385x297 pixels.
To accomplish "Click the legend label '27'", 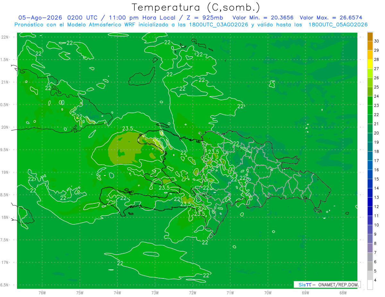I will pos(376,69).
